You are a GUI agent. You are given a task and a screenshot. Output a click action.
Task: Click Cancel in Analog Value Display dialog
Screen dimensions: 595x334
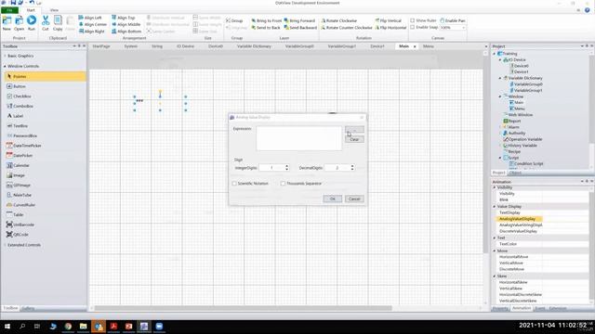coord(354,199)
